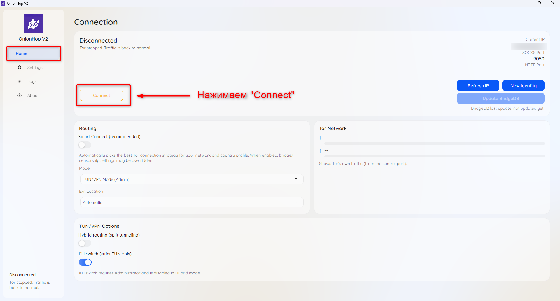The image size is (560, 301).
Task: Open the Settings page
Action: [x=34, y=67]
